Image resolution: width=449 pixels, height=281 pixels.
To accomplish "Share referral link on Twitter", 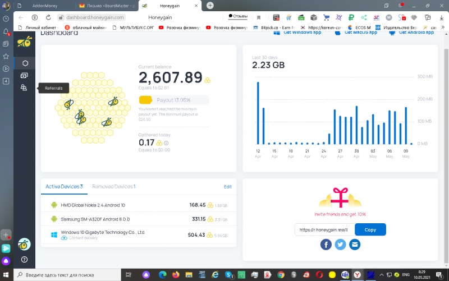I will coord(340,245).
